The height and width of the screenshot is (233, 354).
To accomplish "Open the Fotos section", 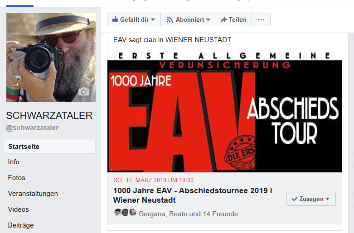I will (16, 178).
